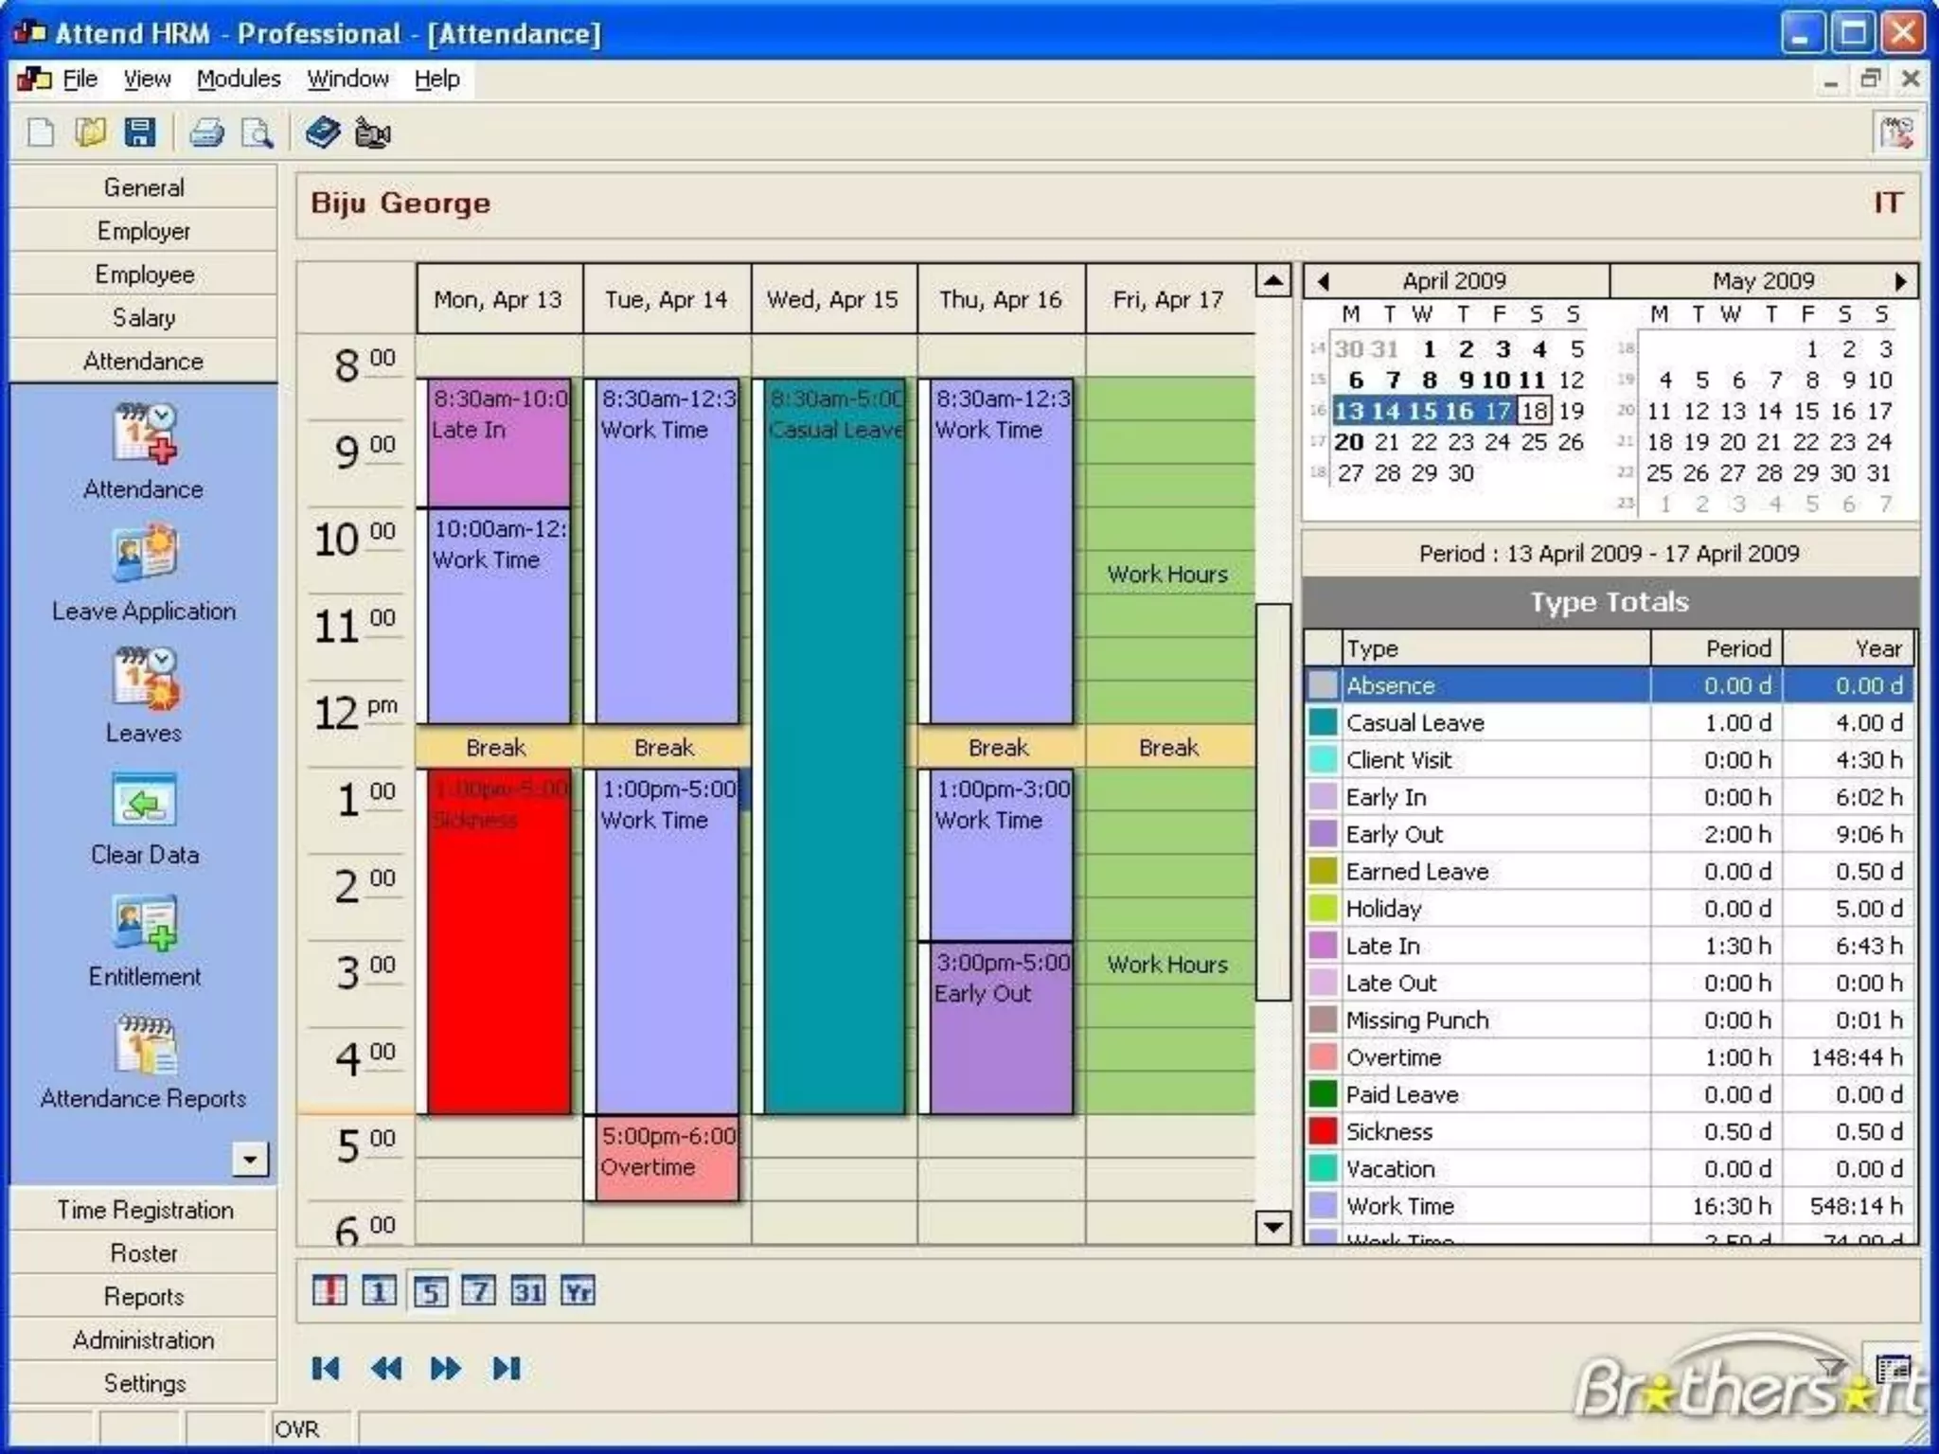Open the File menu
The width and height of the screenshot is (1939, 1454).
(80, 80)
